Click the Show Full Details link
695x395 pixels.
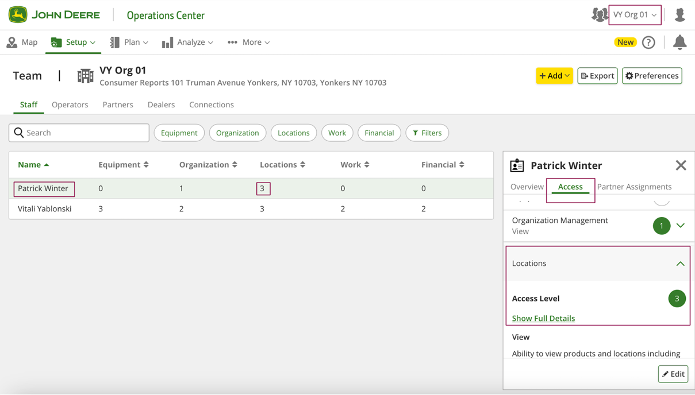coord(543,318)
